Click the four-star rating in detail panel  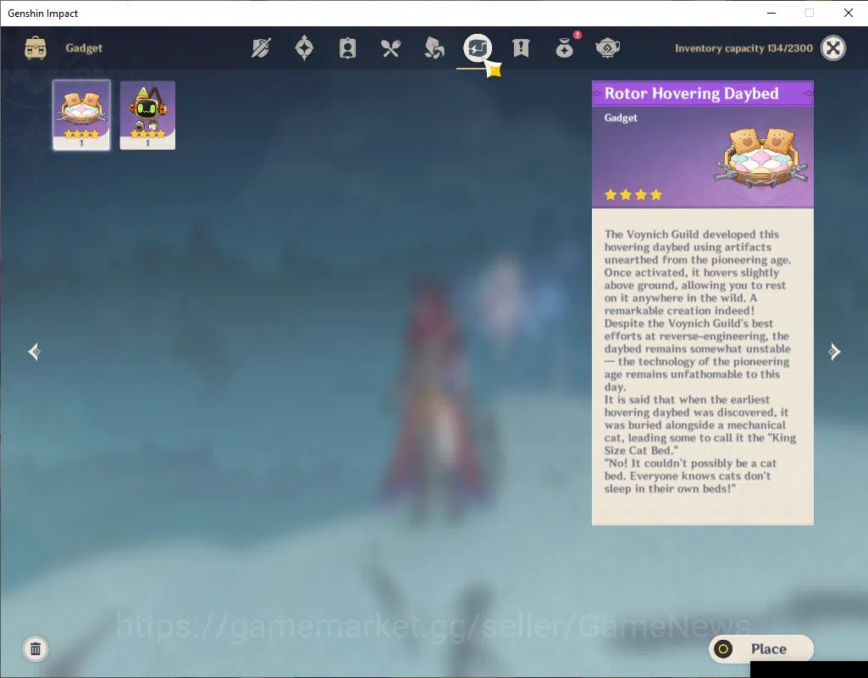tap(633, 194)
